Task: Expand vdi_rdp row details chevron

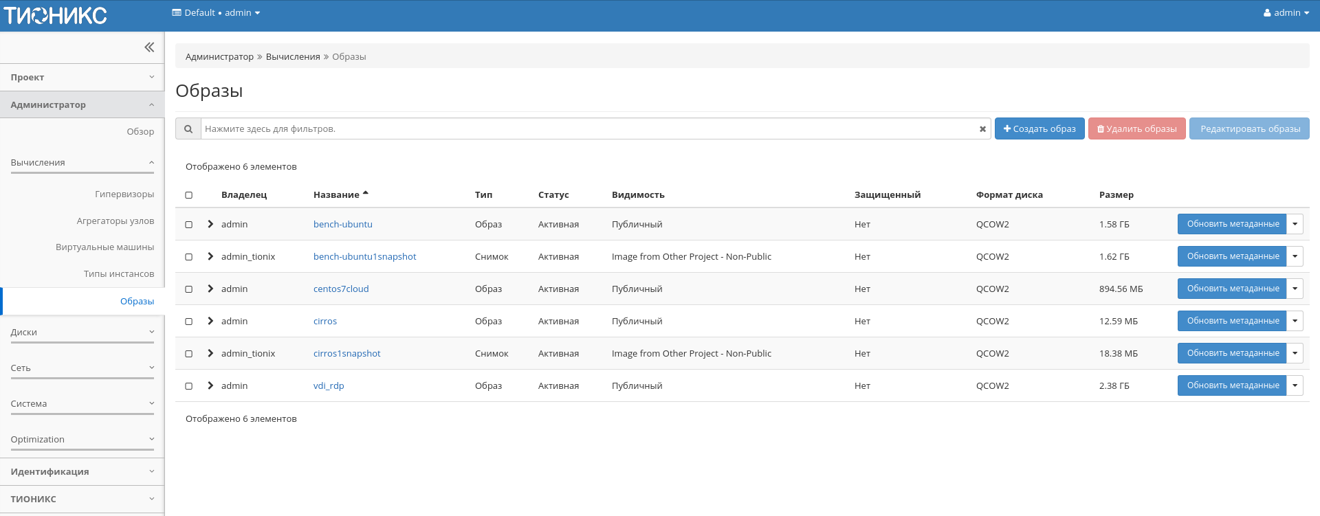Action: pos(210,386)
